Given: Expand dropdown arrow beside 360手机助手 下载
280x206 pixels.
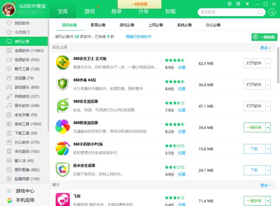Looking at the screenshot, I should [x=268, y=149].
